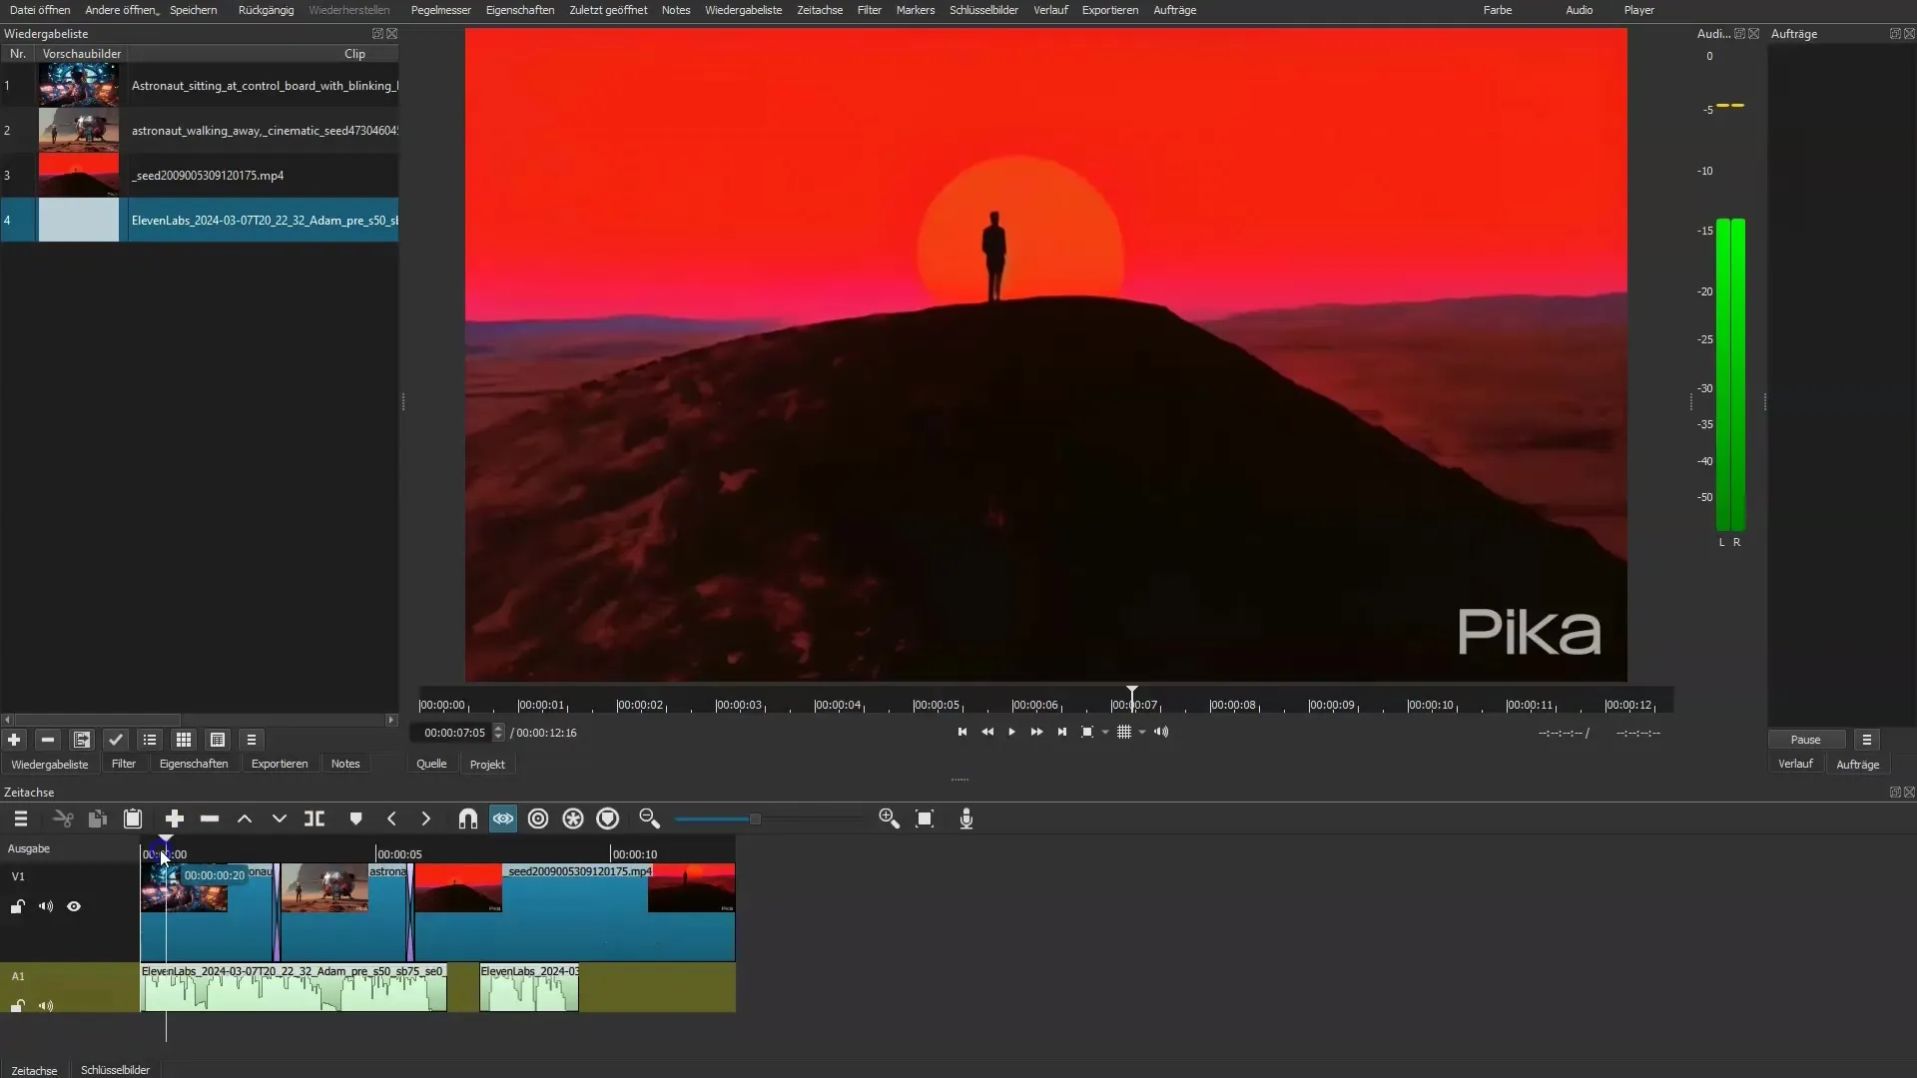
Task: Toggle V1 video track lock icon
Action: coord(18,907)
